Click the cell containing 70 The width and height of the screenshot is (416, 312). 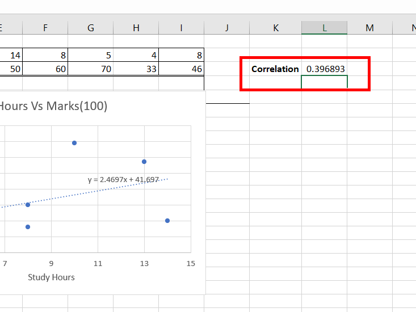[x=90, y=69]
